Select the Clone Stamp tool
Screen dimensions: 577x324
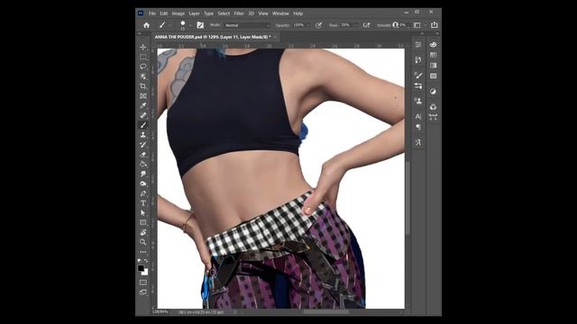[x=143, y=135]
